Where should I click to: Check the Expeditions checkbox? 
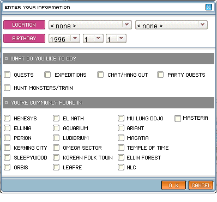coord(47,75)
